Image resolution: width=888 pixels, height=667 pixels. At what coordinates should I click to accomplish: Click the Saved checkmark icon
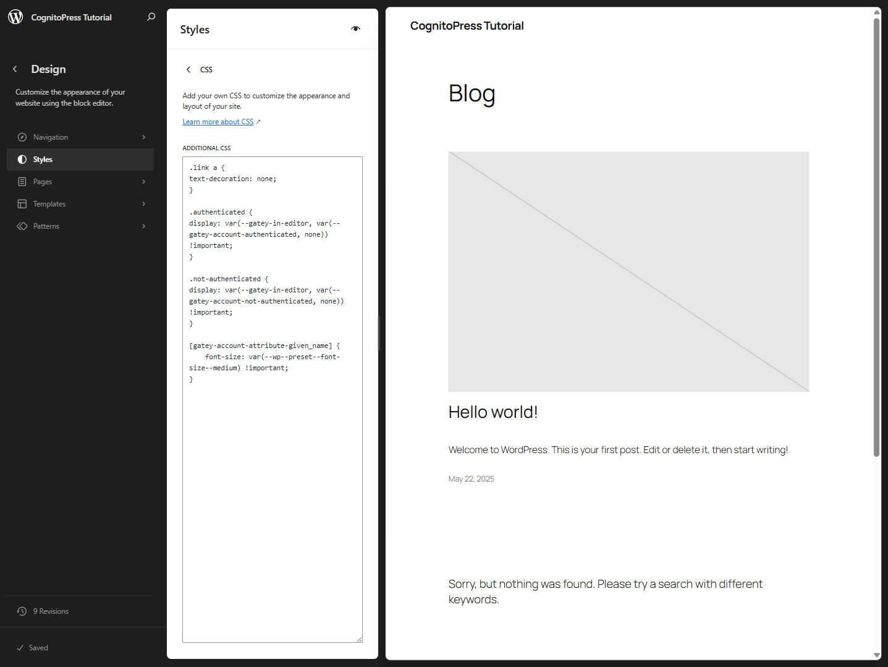coord(20,648)
